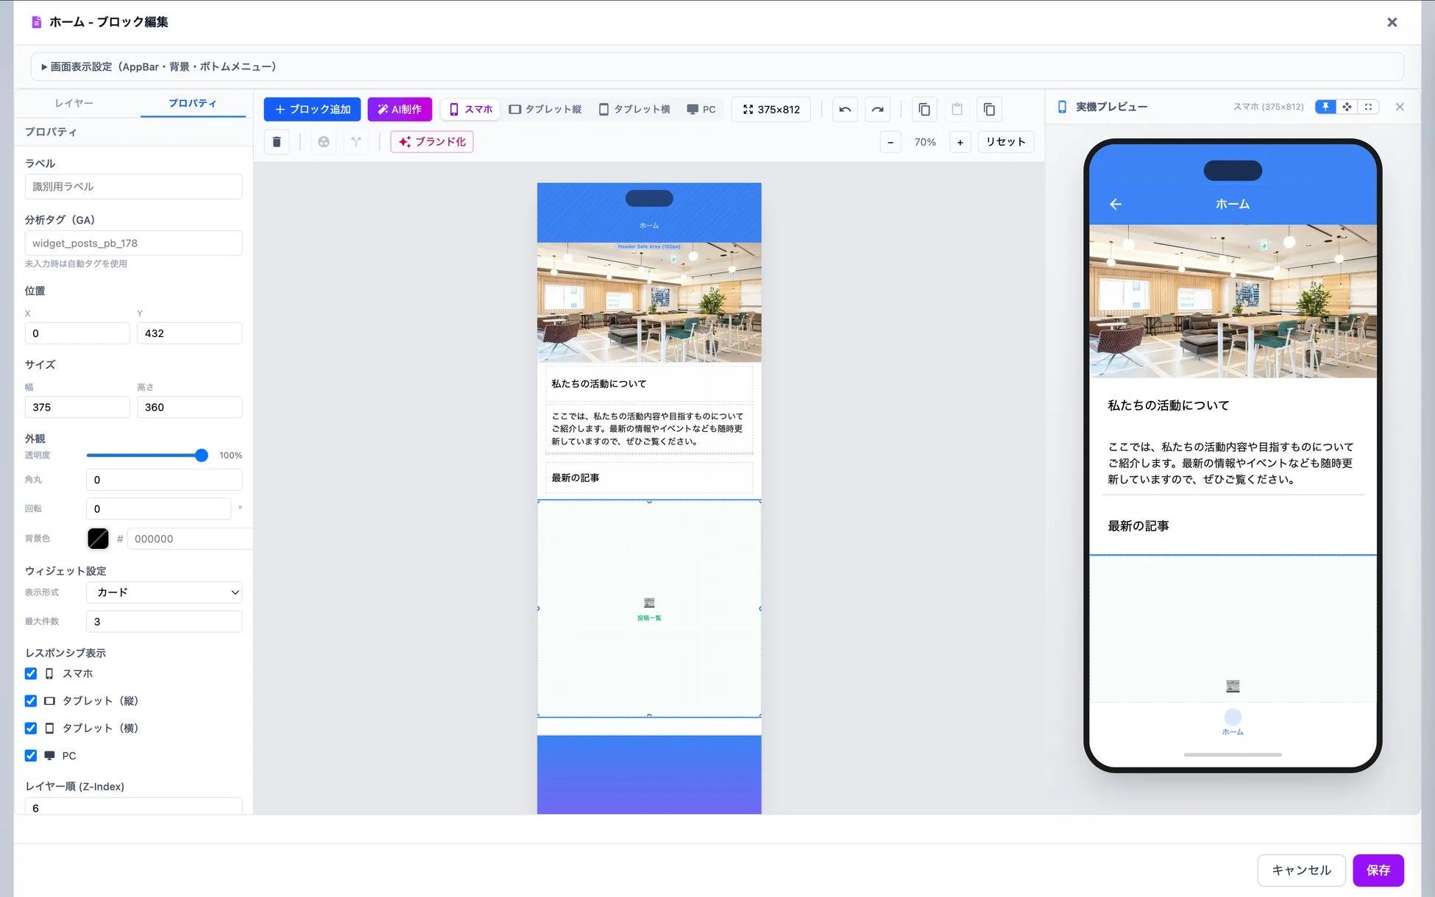Screen dimensions: 1435x897
Task: Click the 幅 width field showing 375
Action: point(77,407)
